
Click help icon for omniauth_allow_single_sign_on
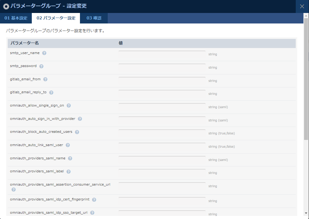point(69,105)
